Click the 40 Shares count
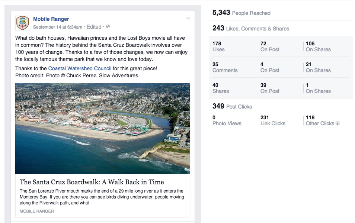Image resolution: width=355 pixels, height=223 pixels. click(x=220, y=88)
